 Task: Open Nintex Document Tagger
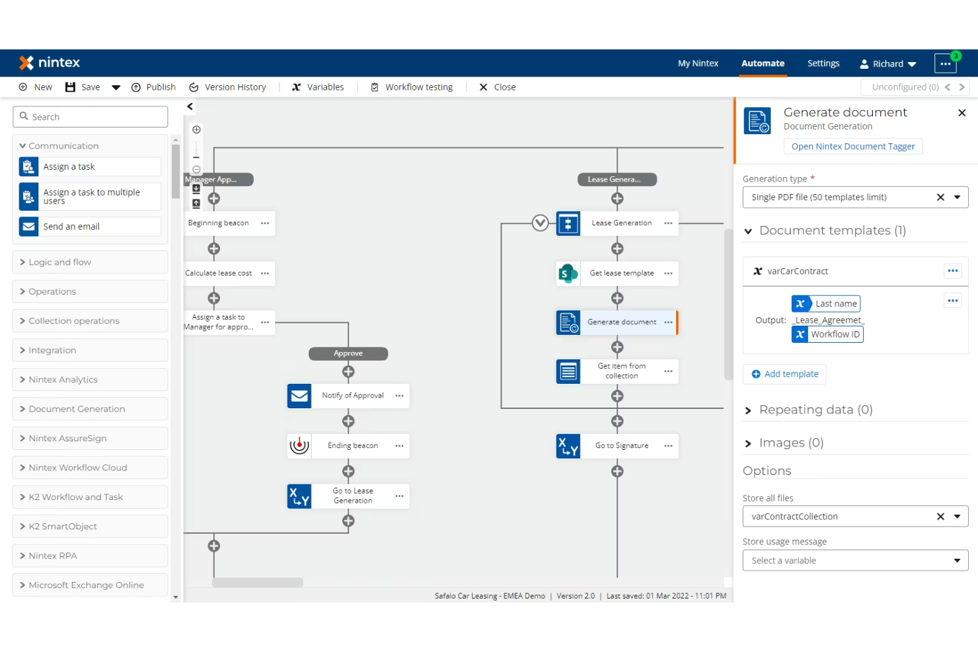tap(853, 147)
